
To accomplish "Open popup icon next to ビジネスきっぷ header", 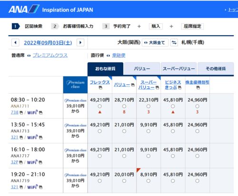I will [179, 87].
